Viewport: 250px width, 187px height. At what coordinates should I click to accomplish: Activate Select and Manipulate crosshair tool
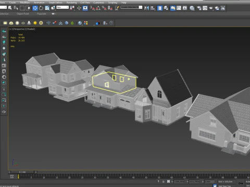pyautogui.click(x=79, y=8)
